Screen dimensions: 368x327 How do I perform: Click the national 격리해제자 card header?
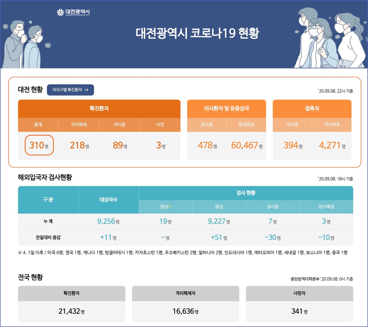pos(185,293)
